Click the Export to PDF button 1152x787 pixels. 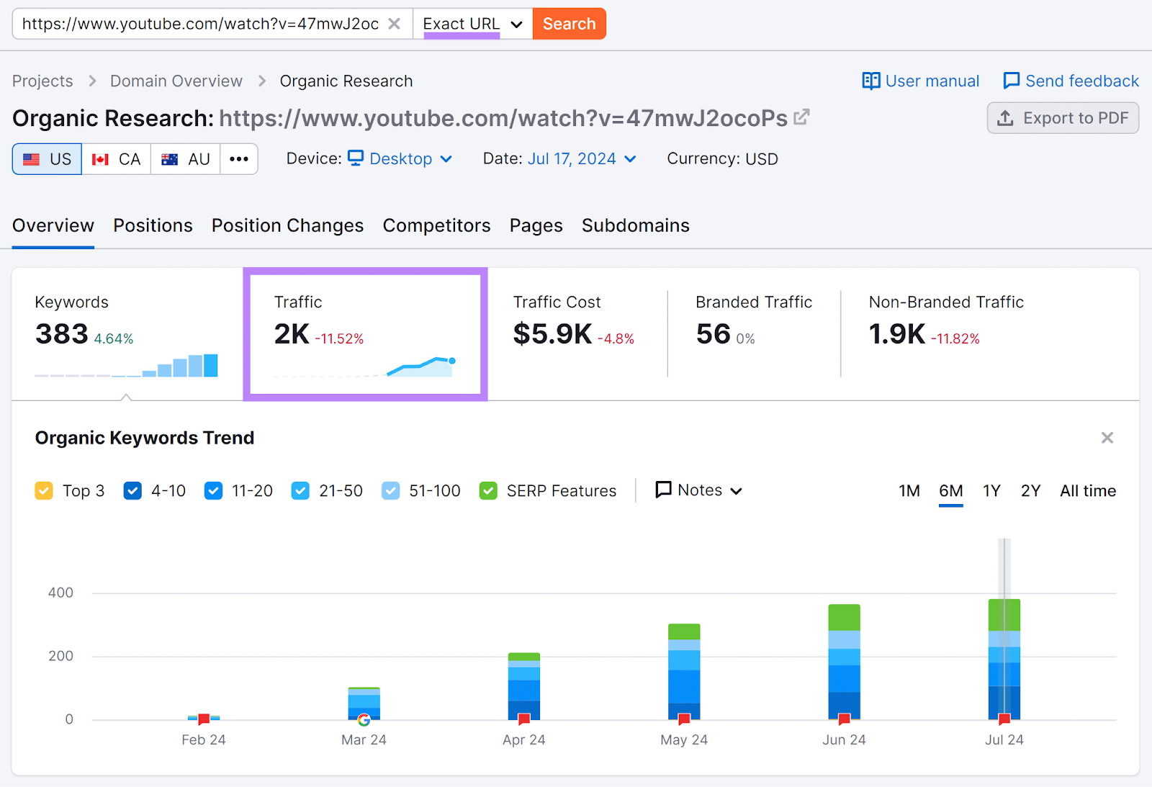click(x=1063, y=118)
